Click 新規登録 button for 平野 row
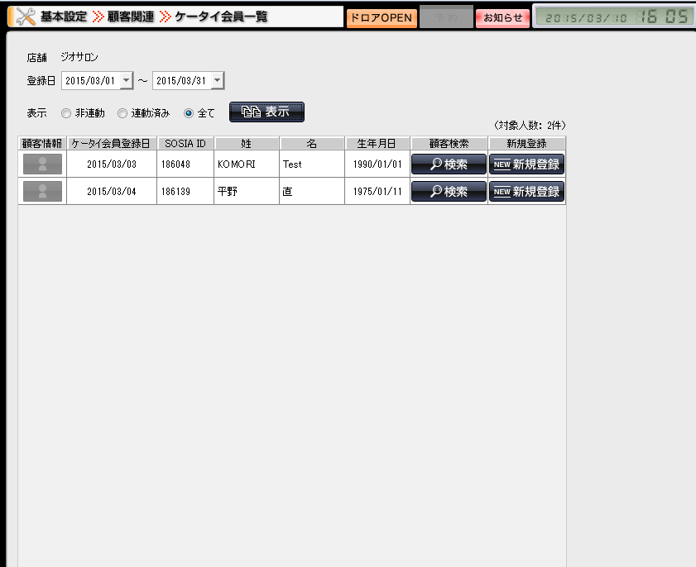This screenshot has width=696, height=567. (x=526, y=192)
